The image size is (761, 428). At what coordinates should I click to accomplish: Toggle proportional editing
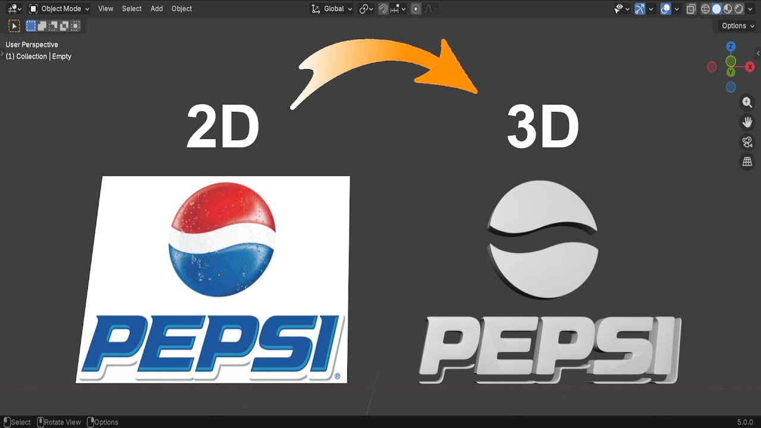[416, 8]
